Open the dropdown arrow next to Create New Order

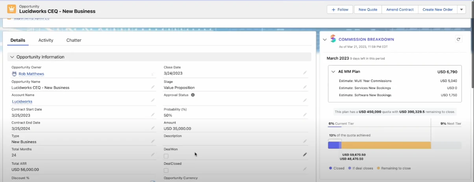tap(462, 9)
